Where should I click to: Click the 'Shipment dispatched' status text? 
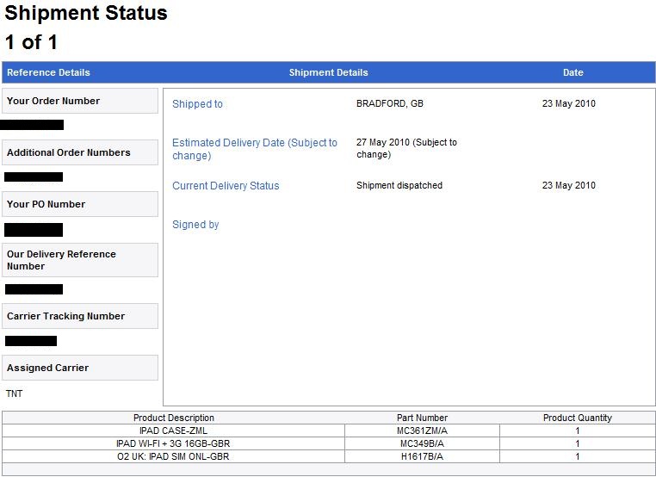point(399,186)
